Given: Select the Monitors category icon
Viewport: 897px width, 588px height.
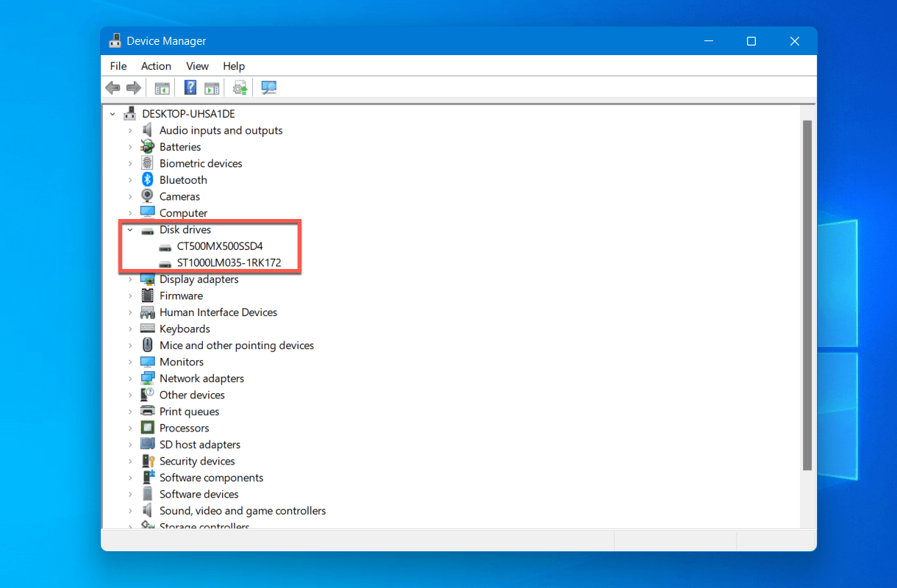Looking at the screenshot, I should (x=148, y=362).
